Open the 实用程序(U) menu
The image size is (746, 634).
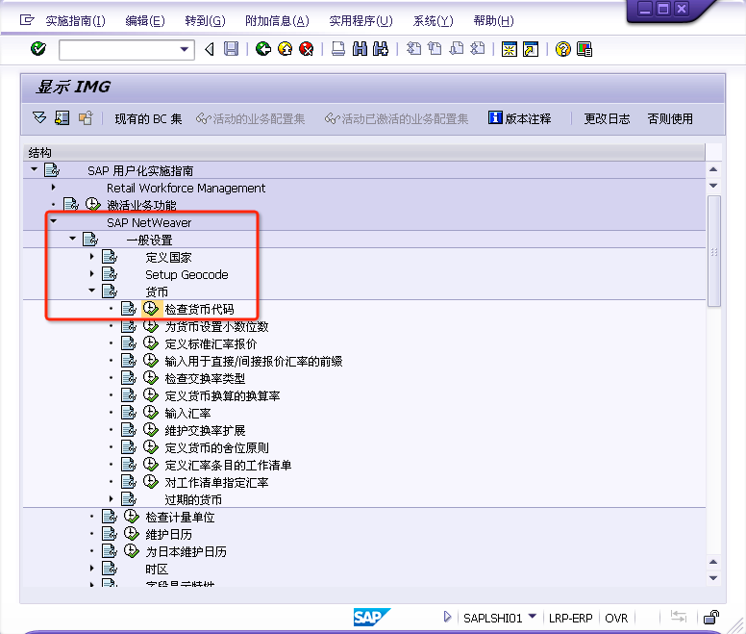tap(361, 21)
